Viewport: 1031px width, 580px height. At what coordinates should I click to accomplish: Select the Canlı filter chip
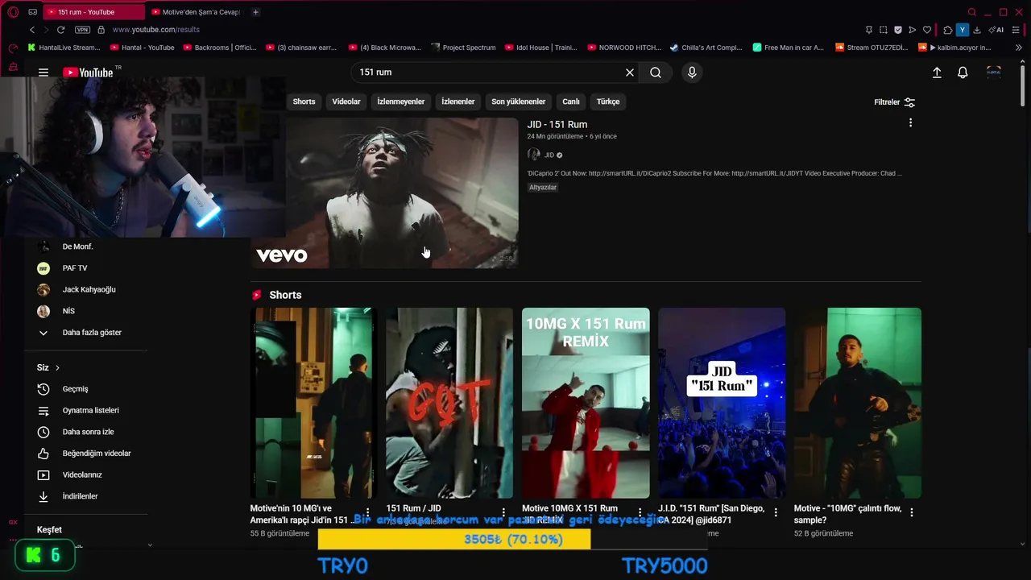pos(571,101)
